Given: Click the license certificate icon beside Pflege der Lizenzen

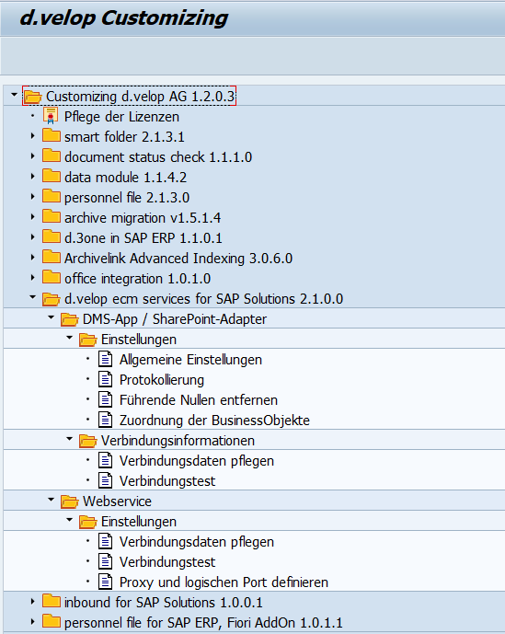Looking at the screenshot, I should pyautogui.click(x=51, y=116).
